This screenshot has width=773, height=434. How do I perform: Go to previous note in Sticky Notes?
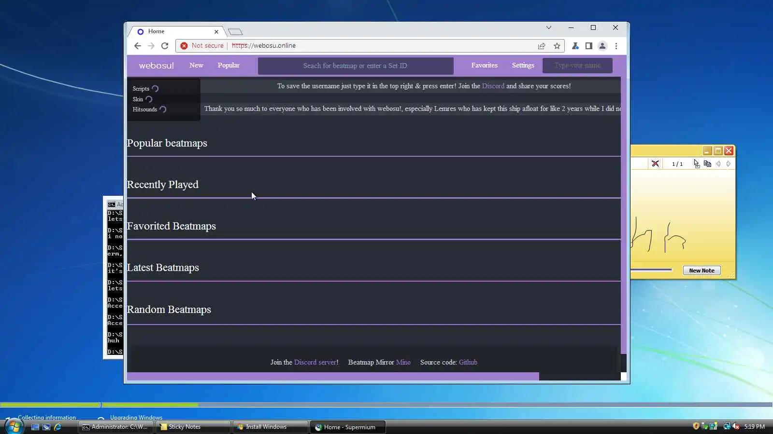pyautogui.click(x=718, y=164)
